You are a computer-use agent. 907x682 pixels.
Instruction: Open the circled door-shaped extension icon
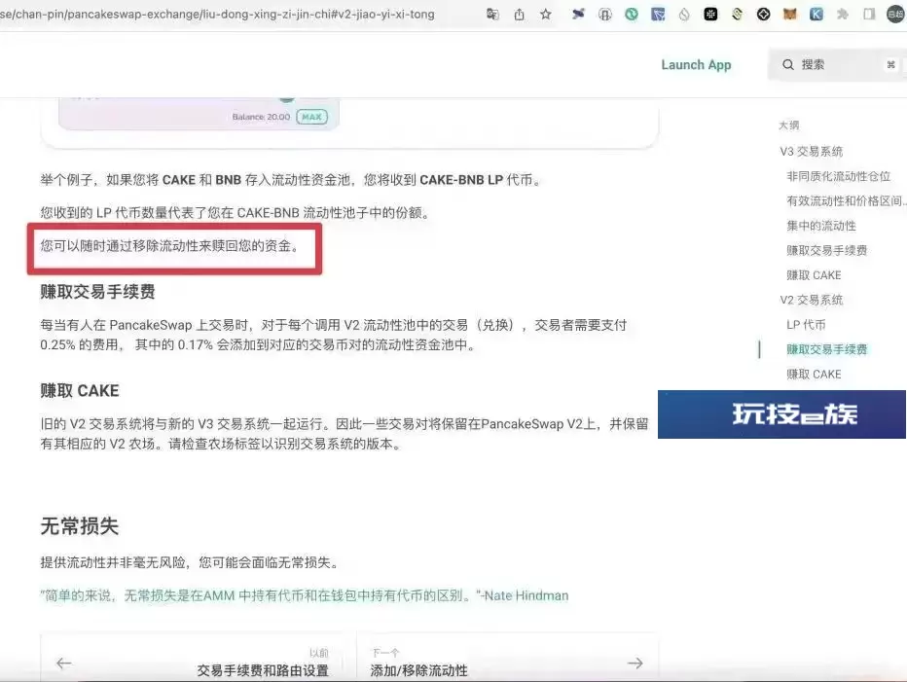click(x=604, y=14)
